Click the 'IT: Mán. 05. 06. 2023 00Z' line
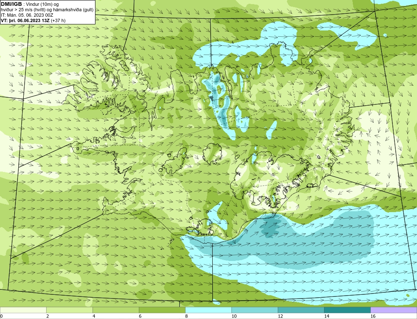 27,15
